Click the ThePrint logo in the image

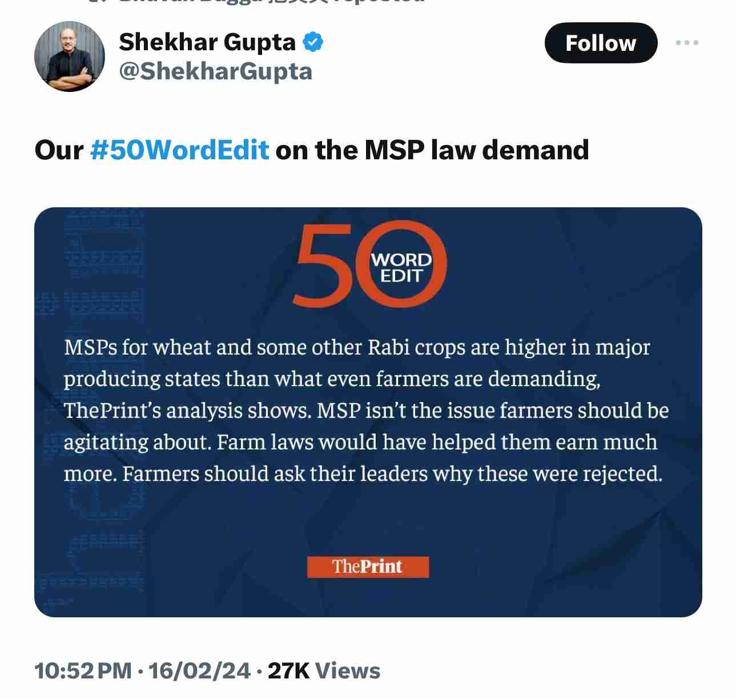(368, 567)
